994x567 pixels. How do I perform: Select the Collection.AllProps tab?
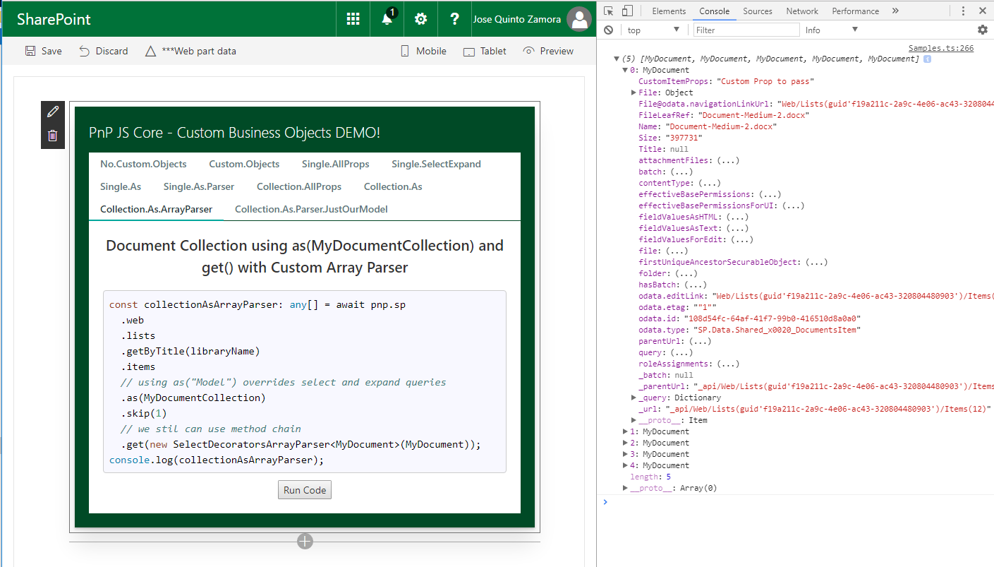[x=299, y=186]
